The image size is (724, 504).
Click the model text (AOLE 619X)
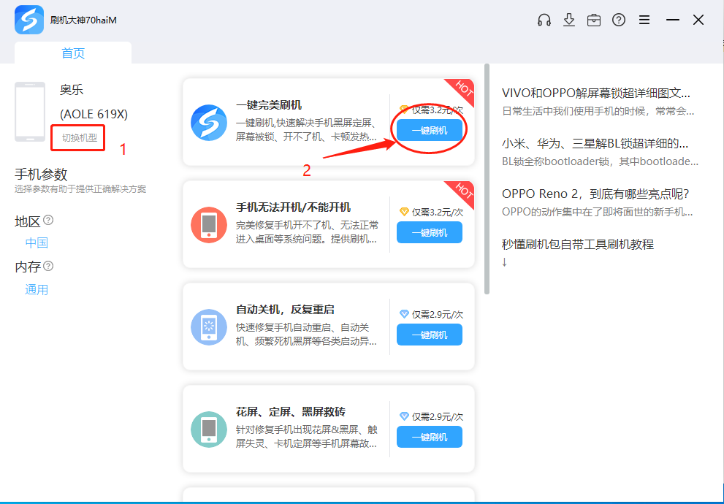point(94,114)
